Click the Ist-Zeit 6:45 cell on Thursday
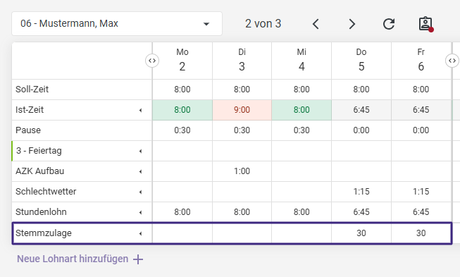 click(361, 110)
